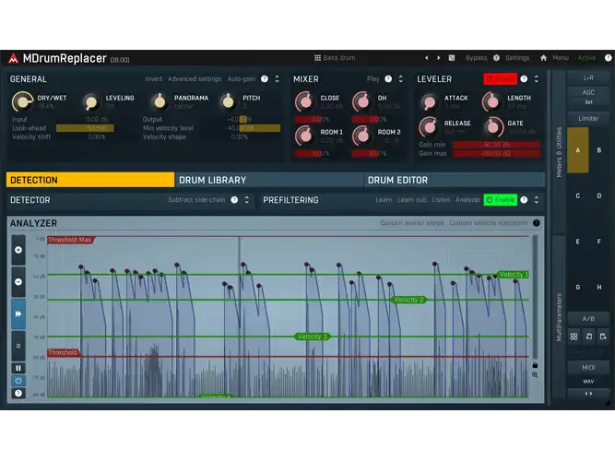Click the home icon in title bar
Screen dimensions: 615x461
543,58
